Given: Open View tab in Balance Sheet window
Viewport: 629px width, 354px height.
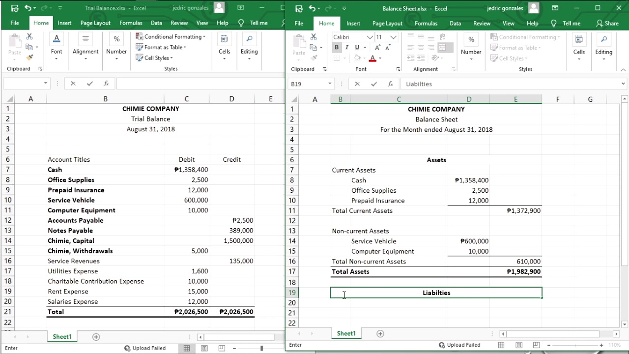Looking at the screenshot, I should [509, 23].
